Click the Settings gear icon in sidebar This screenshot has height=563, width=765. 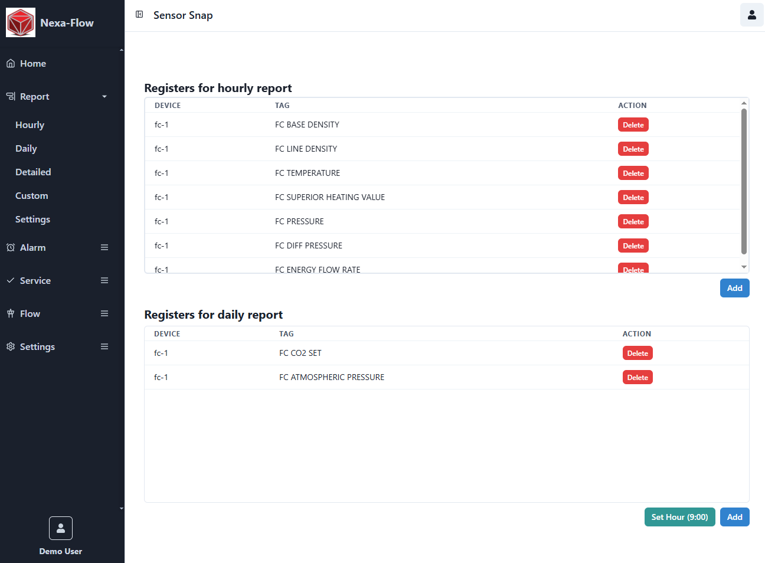point(11,347)
